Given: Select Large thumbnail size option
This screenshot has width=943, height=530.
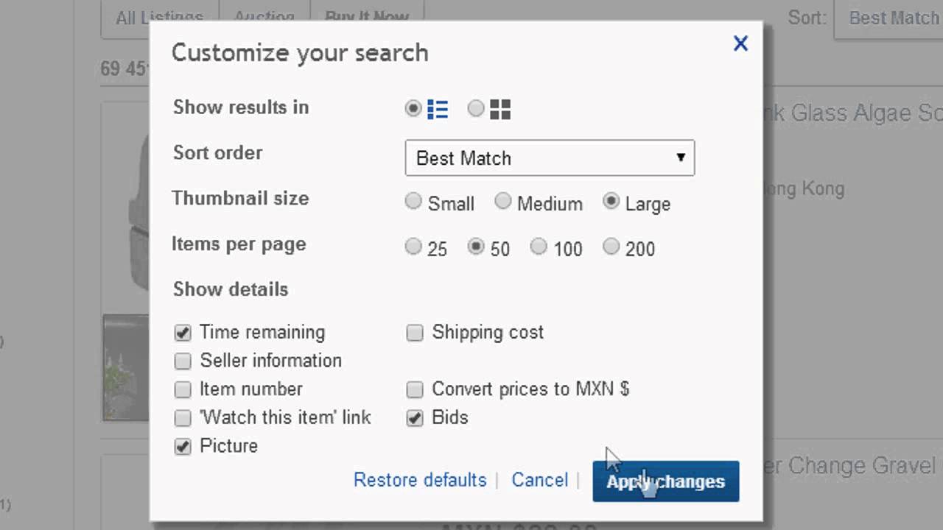Looking at the screenshot, I should point(611,202).
